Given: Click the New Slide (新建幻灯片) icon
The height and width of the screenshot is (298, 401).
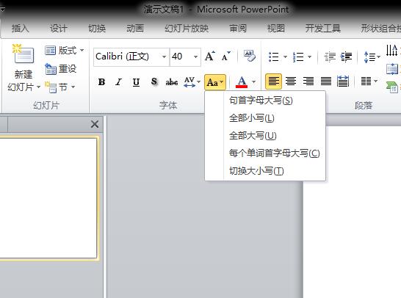Looking at the screenshot, I should pos(23,54).
